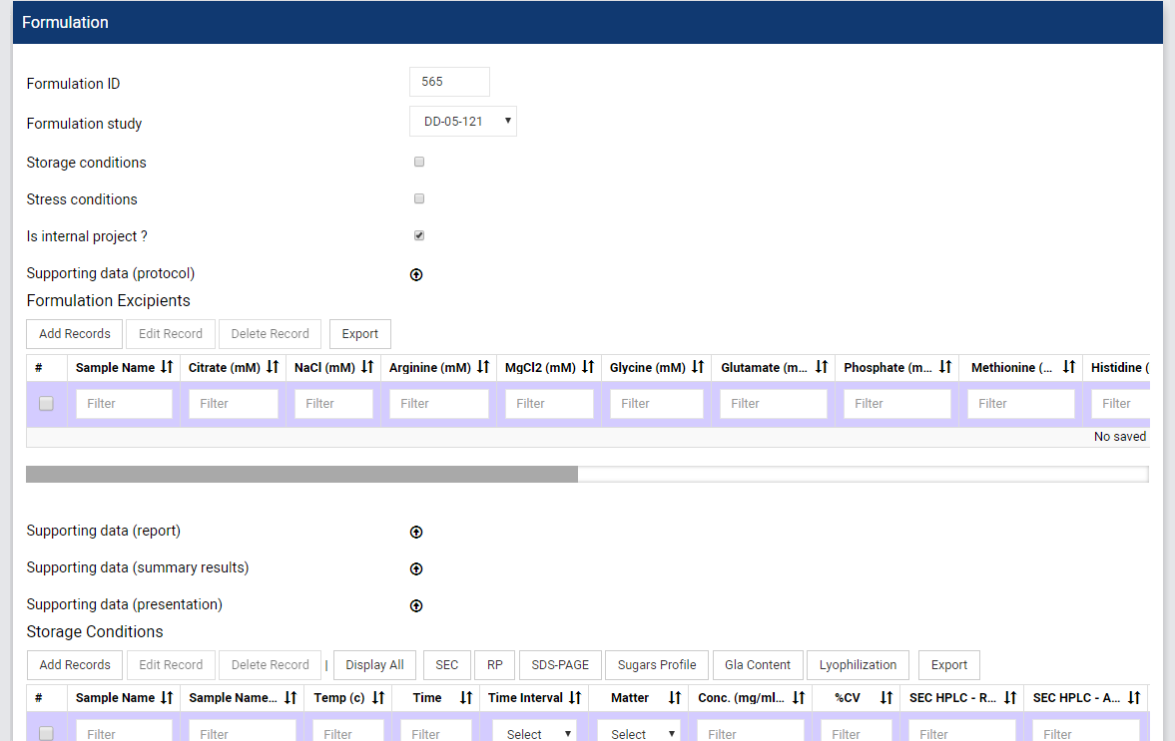Click upload icon for Supporting data (report)
The height and width of the screenshot is (741, 1175).
pyautogui.click(x=416, y=532)
